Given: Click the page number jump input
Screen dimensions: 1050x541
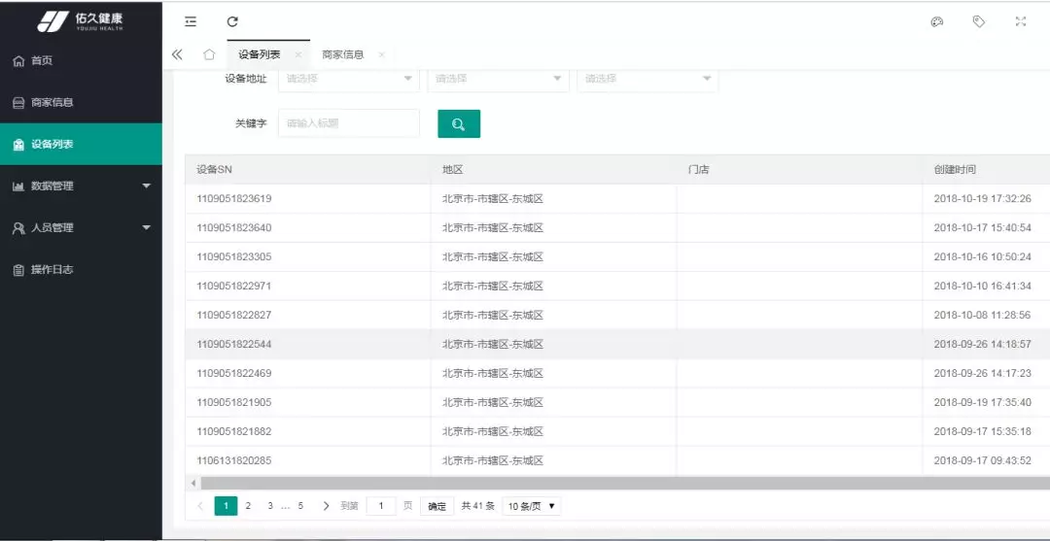Looking at the screenshot, I should (381, 506).
